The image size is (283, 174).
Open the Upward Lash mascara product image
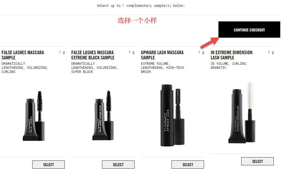[172, 115]
